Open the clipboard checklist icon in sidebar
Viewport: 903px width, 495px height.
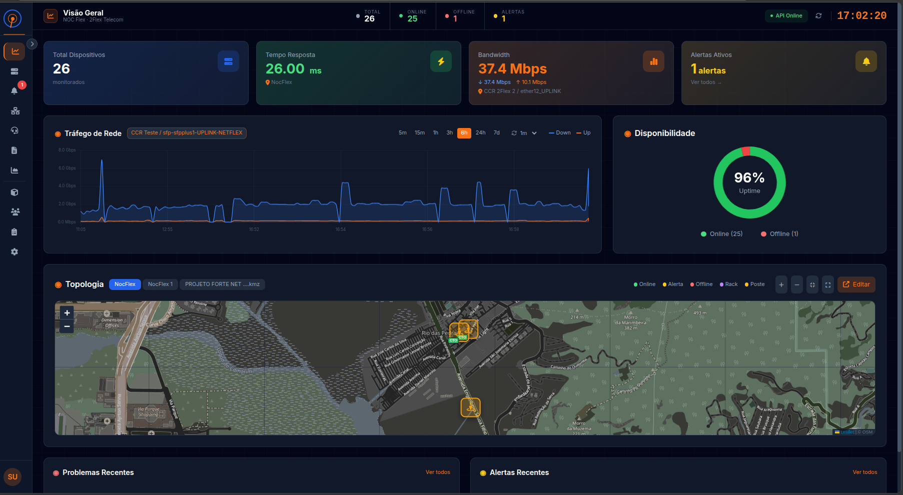(x=15, y=232)
